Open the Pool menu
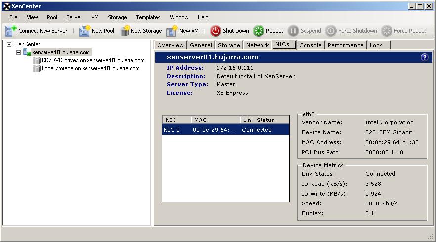Screen dimensions: 436x242 click(x=52, y=17)
